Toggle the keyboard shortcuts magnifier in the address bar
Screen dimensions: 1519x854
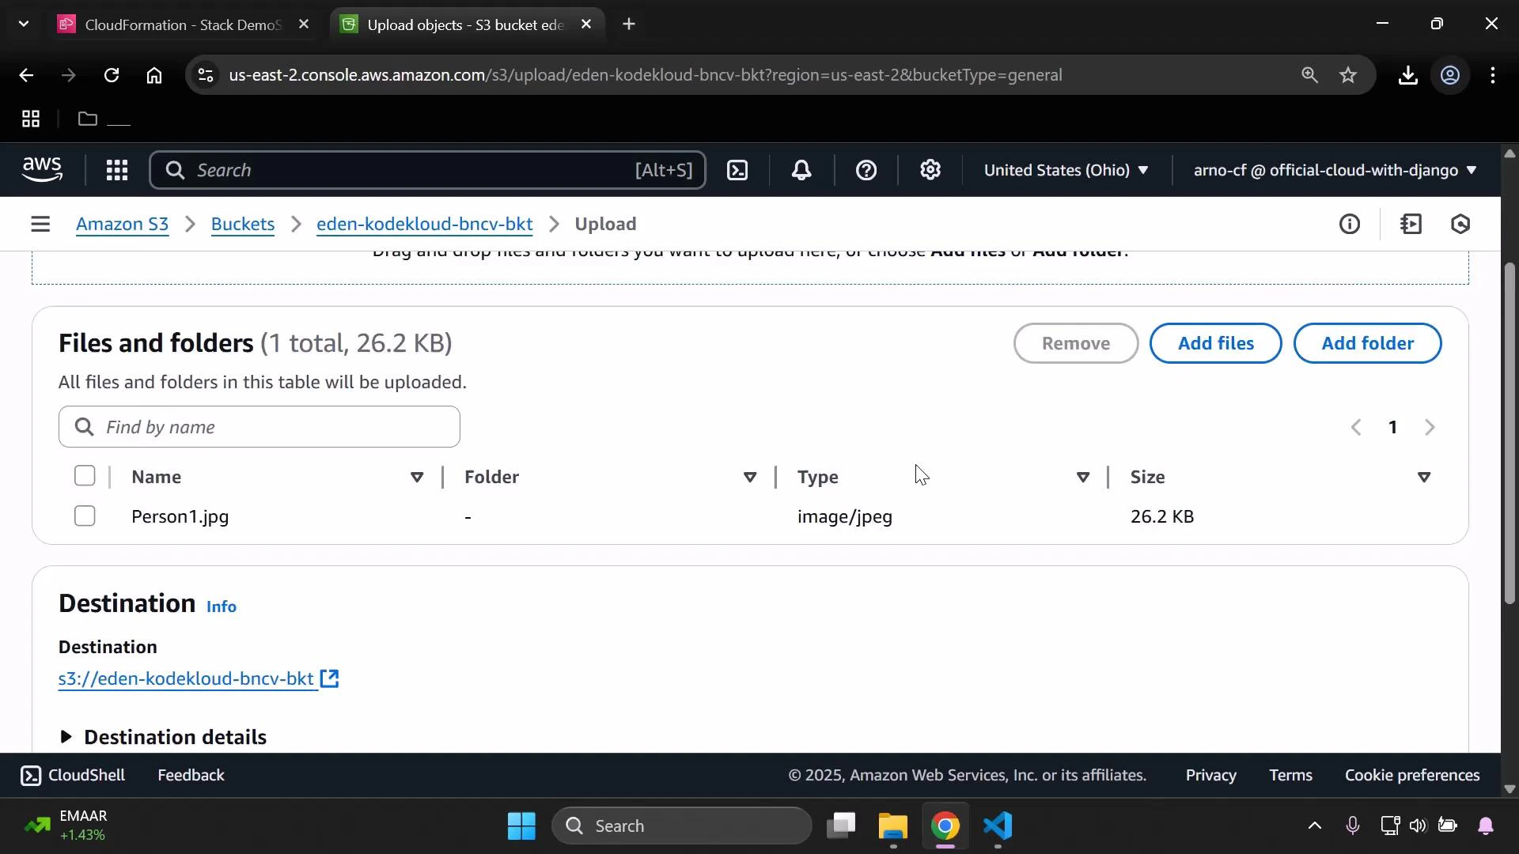pyautogui.click(x=1310, y=75)
